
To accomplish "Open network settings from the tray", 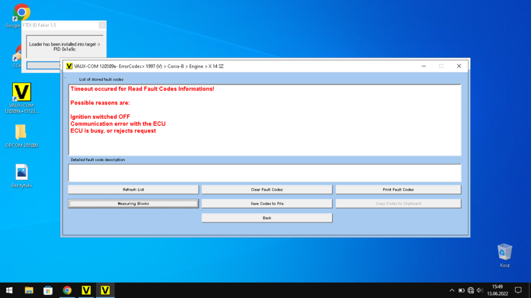I will [471, 290].
